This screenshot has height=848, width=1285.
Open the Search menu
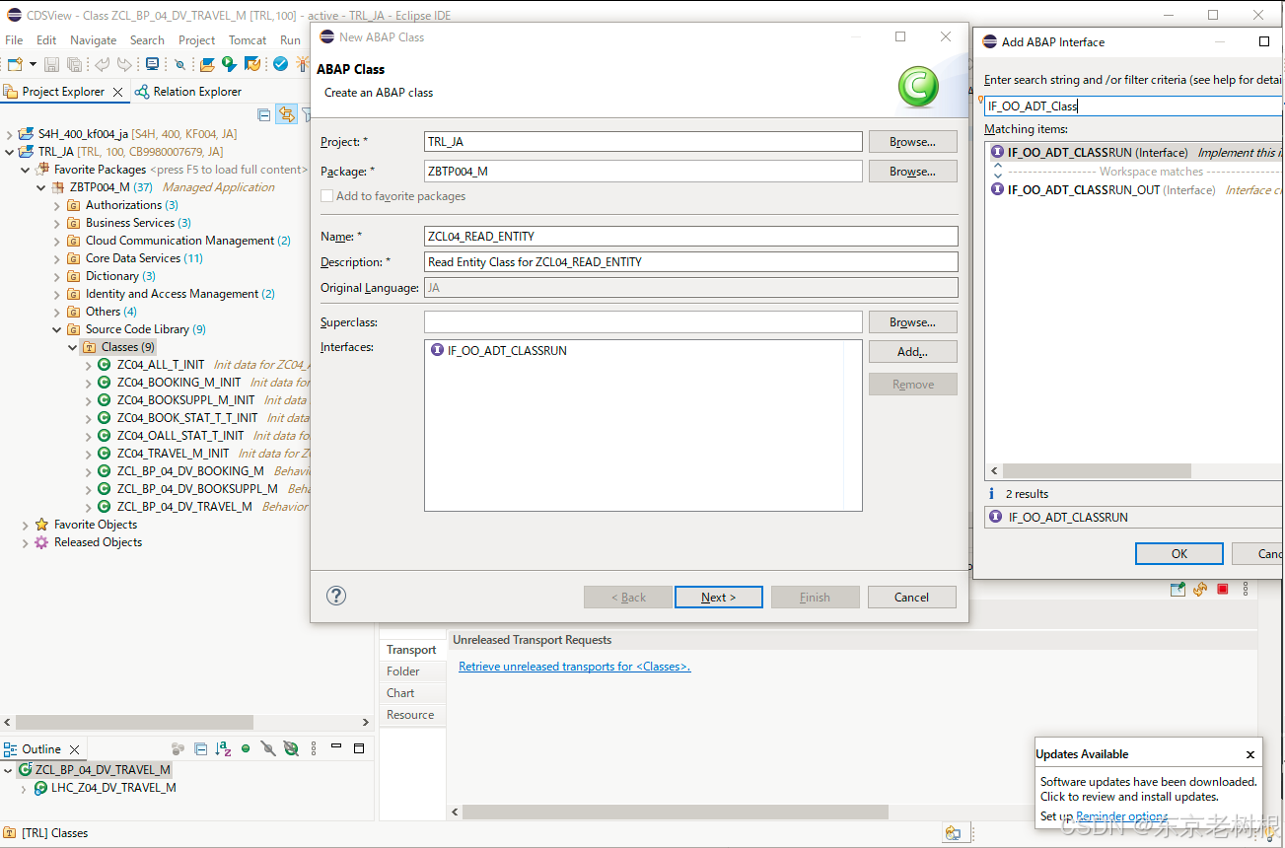[x=147, y=40]
